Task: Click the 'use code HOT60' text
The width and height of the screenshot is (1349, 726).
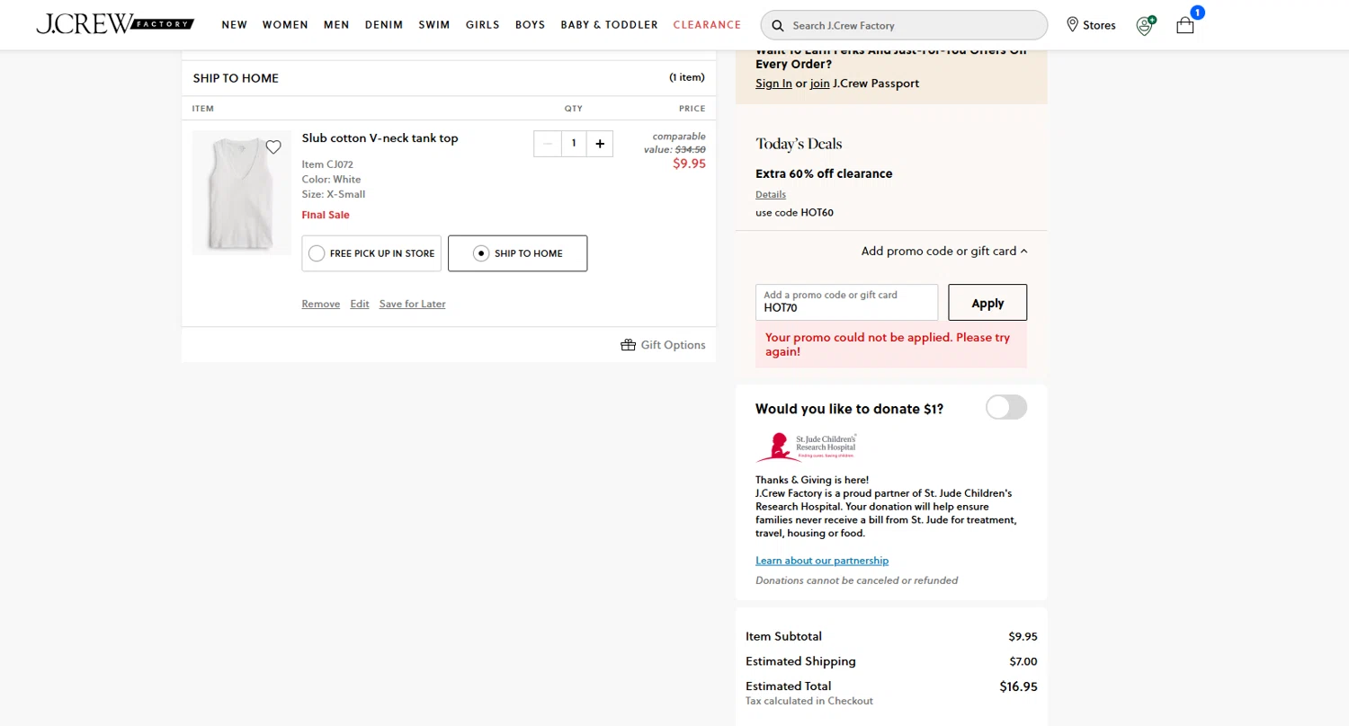Action: point(794,213)
